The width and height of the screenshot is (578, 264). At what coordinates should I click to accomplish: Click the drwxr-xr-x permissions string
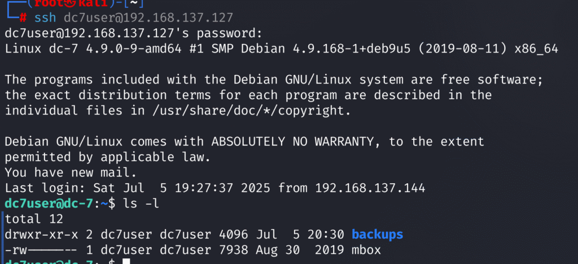42,234
